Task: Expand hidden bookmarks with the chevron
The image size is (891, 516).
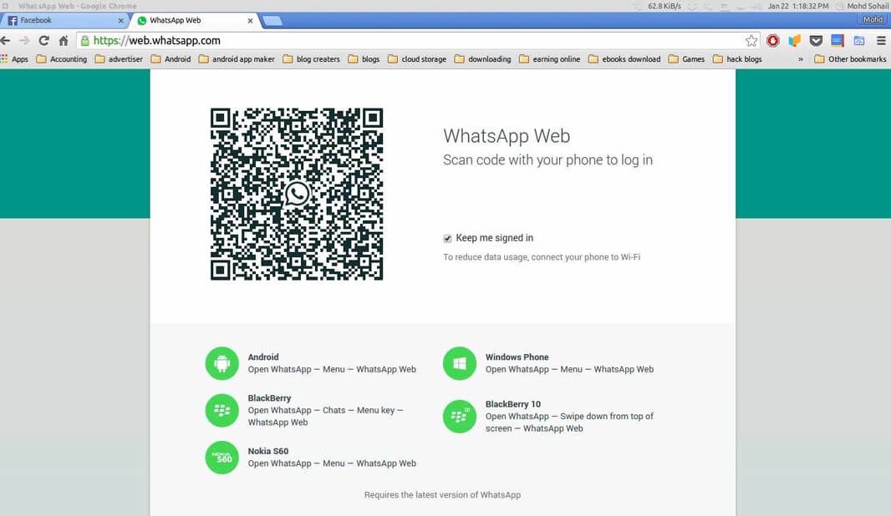Action: (801, 59)
